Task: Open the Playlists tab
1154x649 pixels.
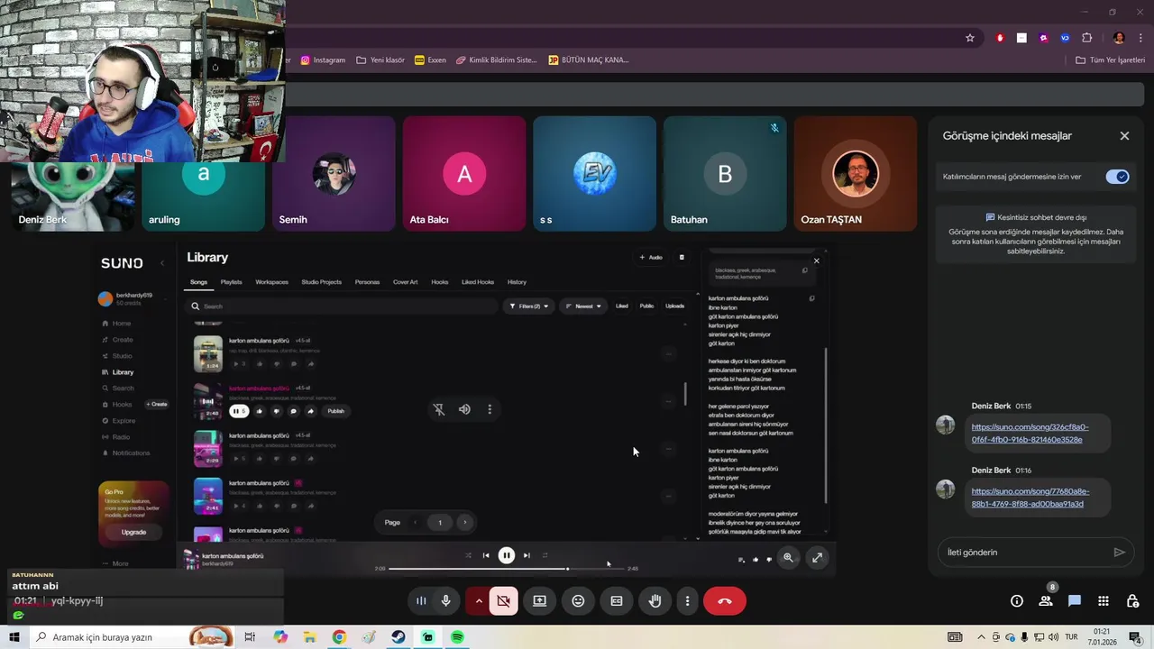Action: coord(232,282)
